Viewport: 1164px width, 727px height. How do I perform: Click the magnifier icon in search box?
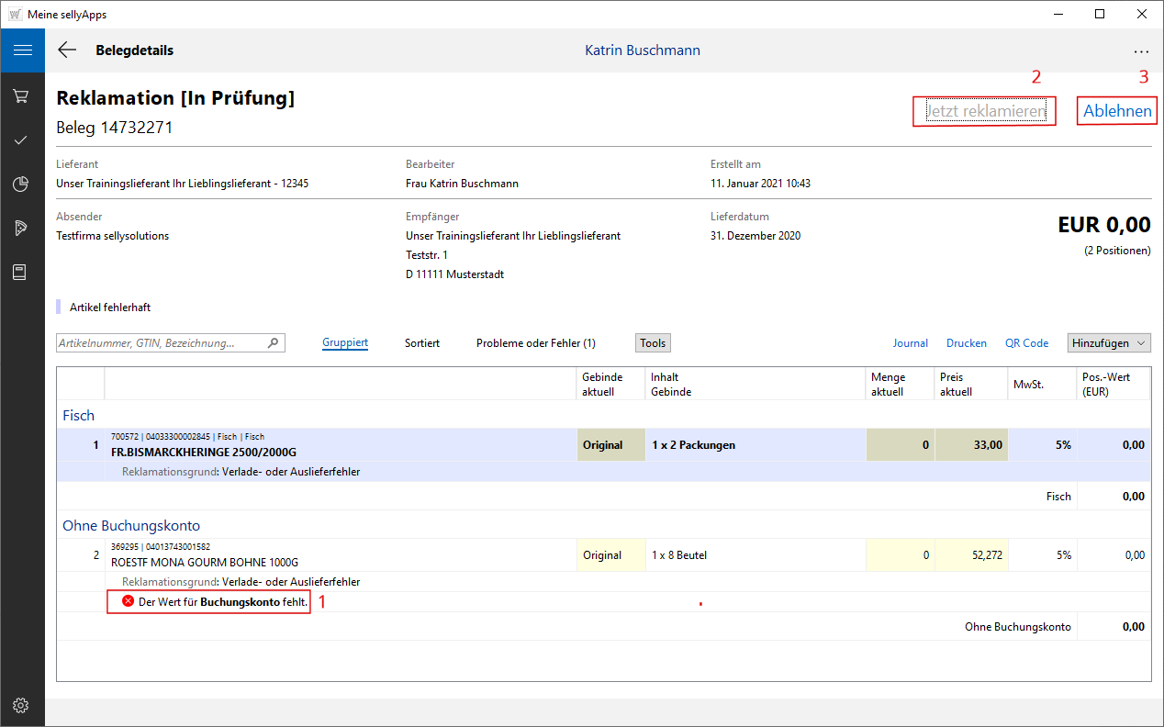click(x=273, y=343)
